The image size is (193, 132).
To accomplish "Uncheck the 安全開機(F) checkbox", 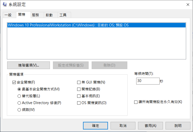I will point(14,82).
